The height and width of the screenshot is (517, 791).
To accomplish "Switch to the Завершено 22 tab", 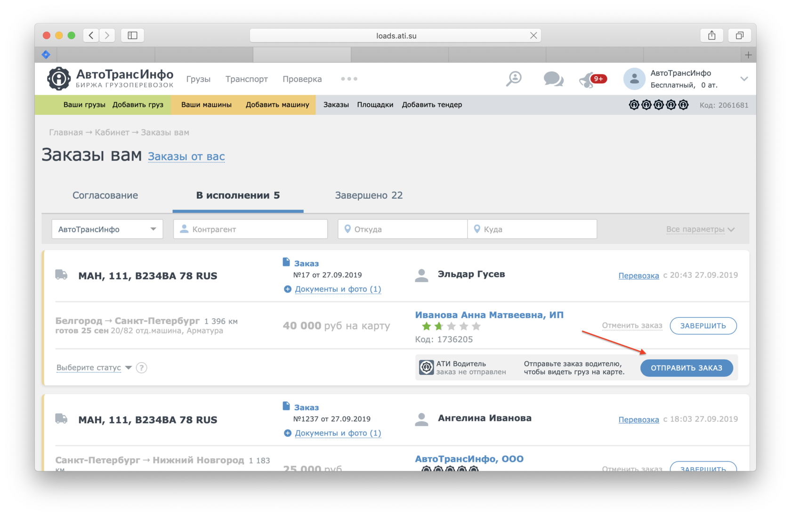I will click(x=369, y=195).
